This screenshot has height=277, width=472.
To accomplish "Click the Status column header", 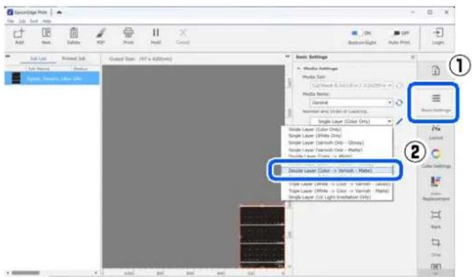I will point(80,69).
